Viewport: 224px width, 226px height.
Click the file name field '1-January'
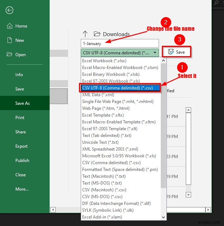tap(120, 43)
